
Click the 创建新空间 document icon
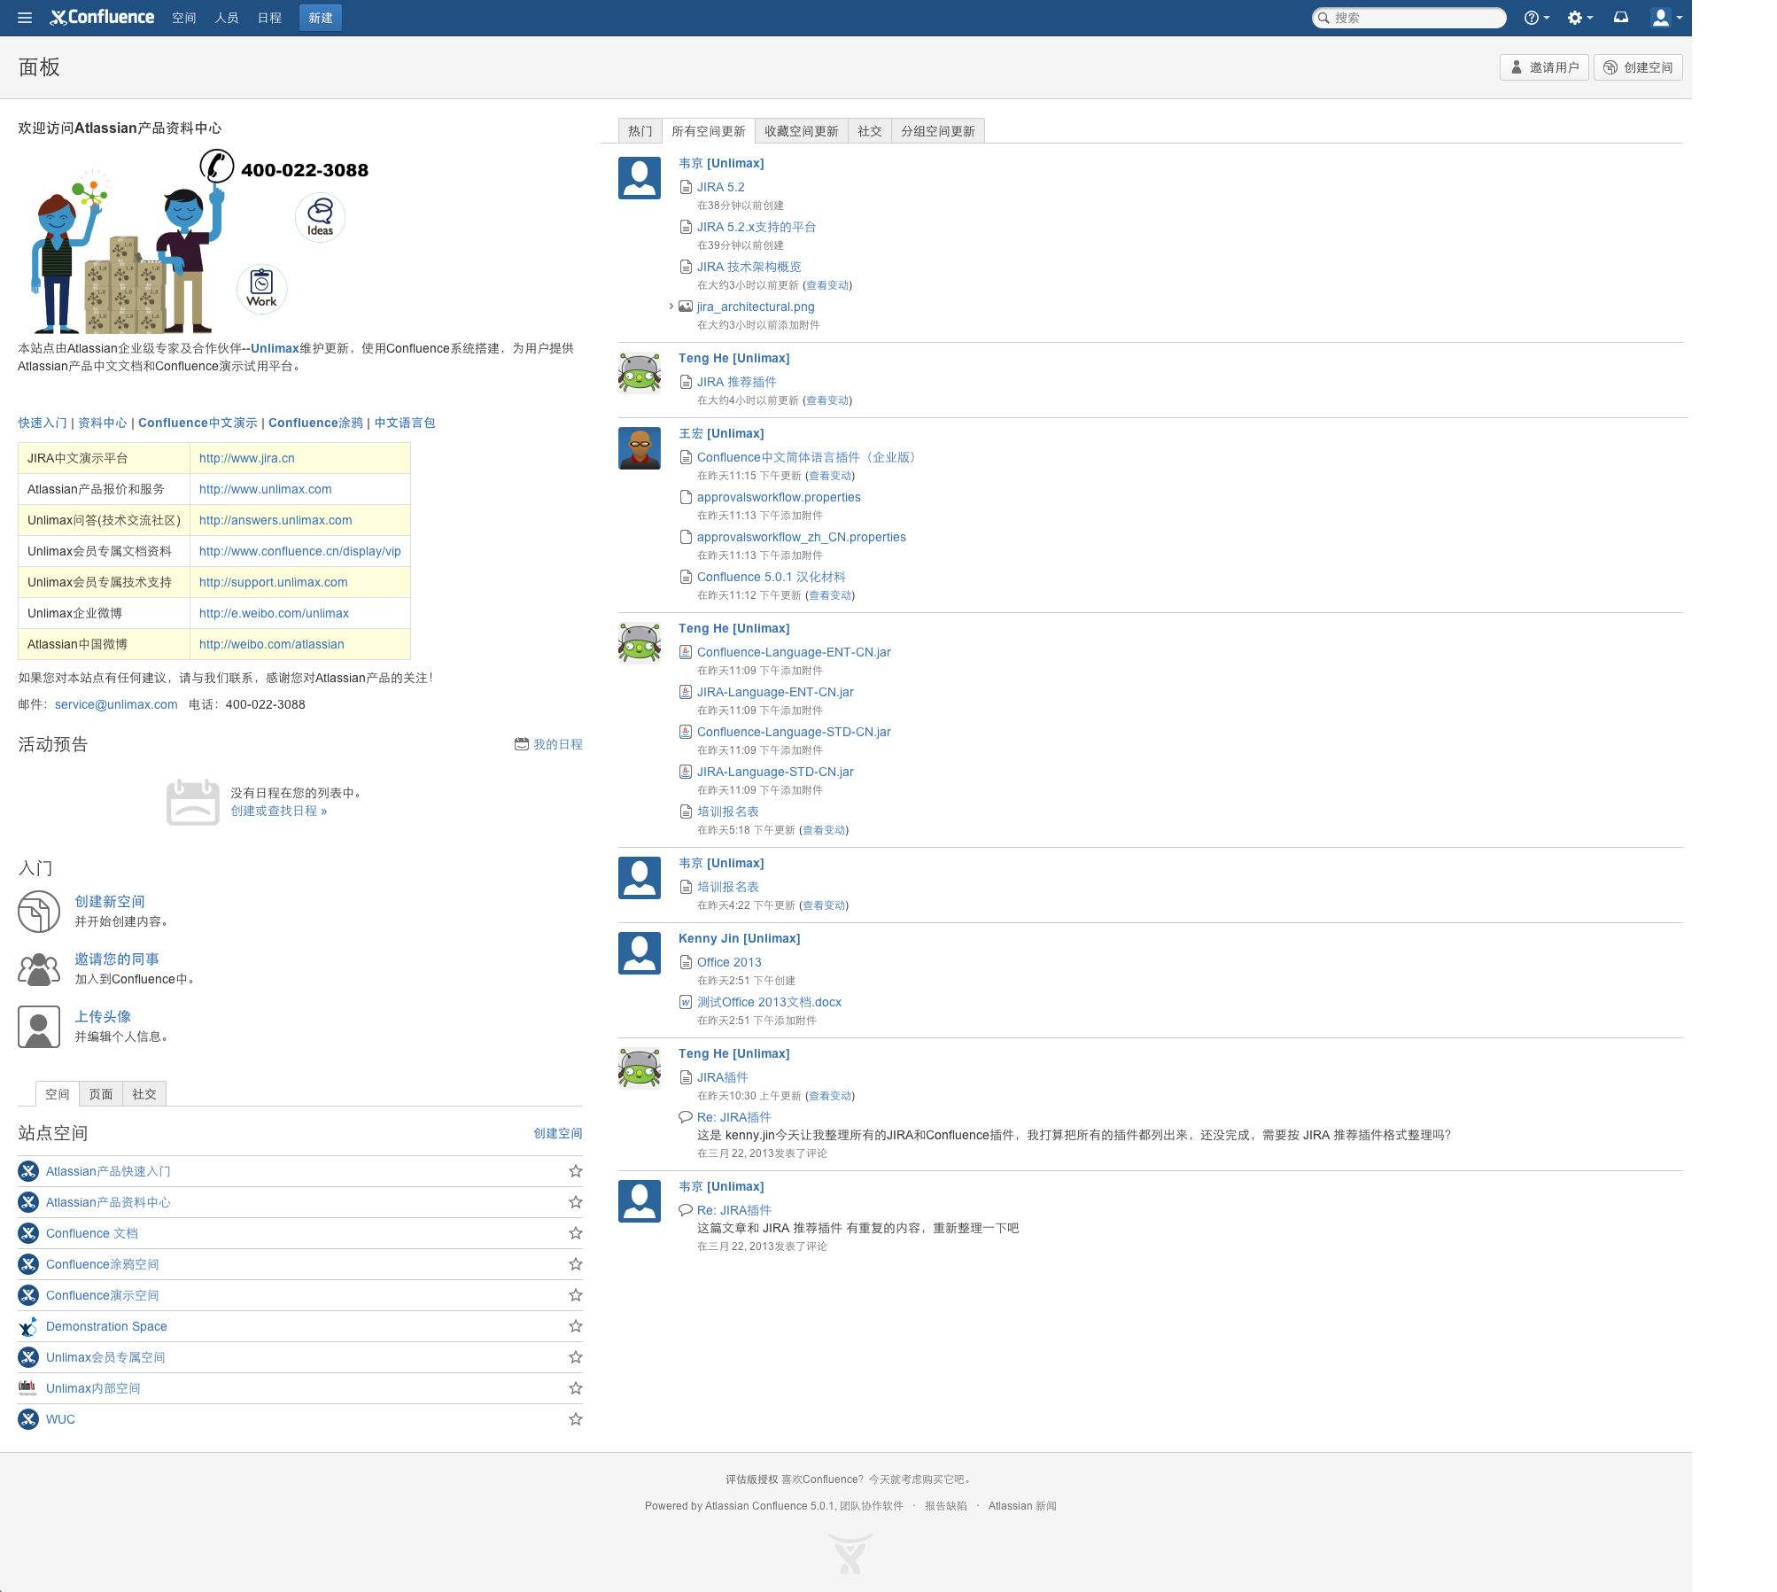tap(39, 912)
